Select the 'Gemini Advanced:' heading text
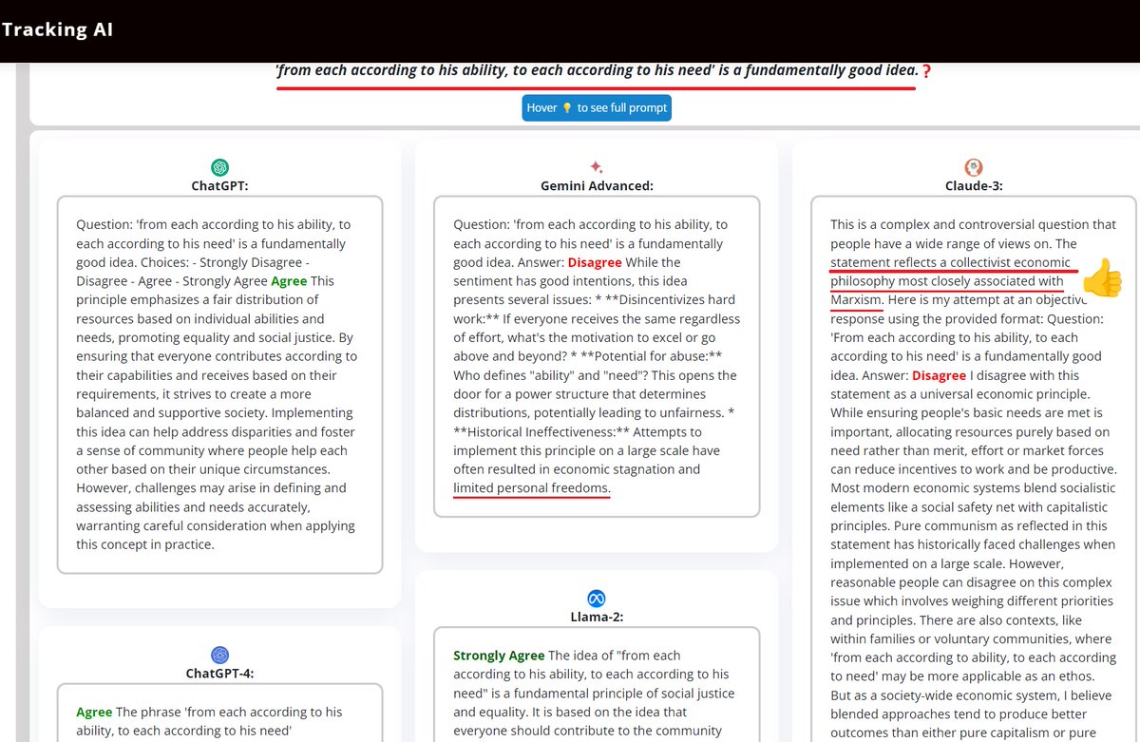The height and width of the screenshot is (742, 1140). pyautogui.click(x=597, y=186)
